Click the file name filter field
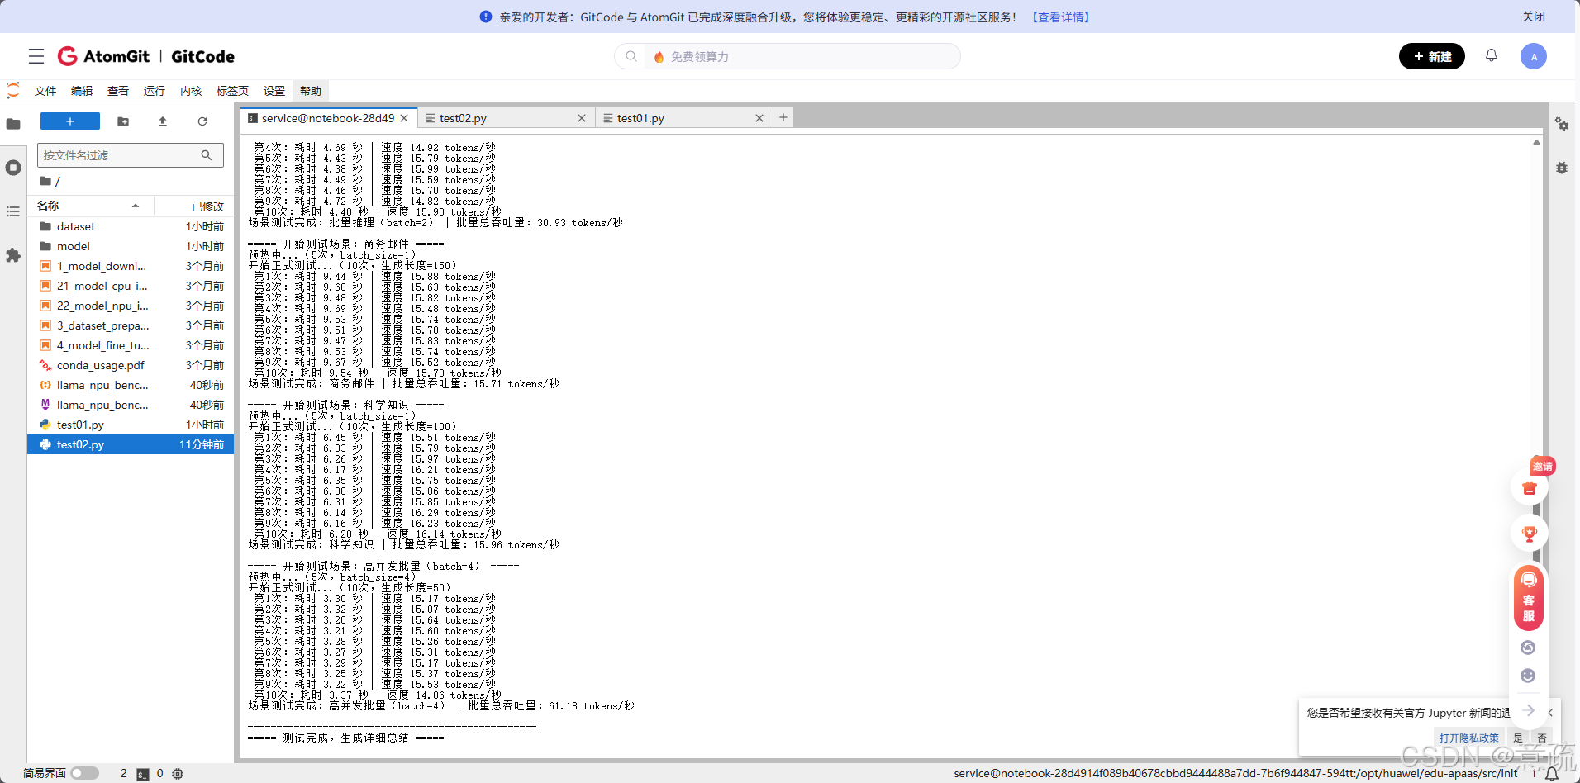Viewport: 1580px width, 783px height. click(131, 155)
